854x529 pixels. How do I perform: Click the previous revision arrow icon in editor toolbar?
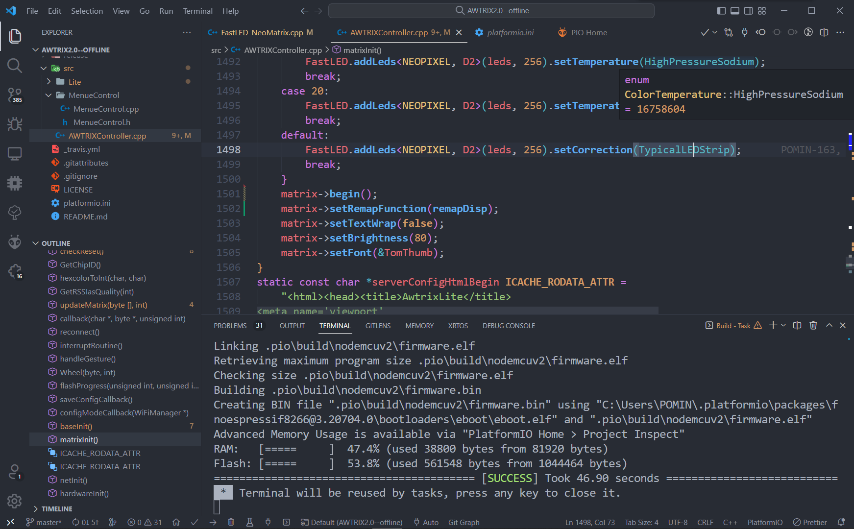[x=760, y=32]
